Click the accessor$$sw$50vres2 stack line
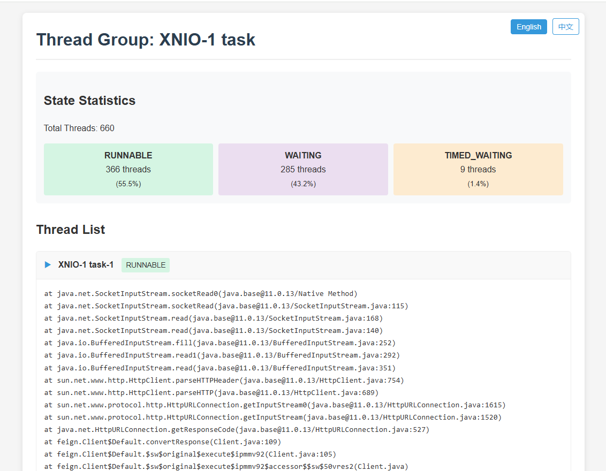This screenshot has height=471, width=606. tap(226, 467)
